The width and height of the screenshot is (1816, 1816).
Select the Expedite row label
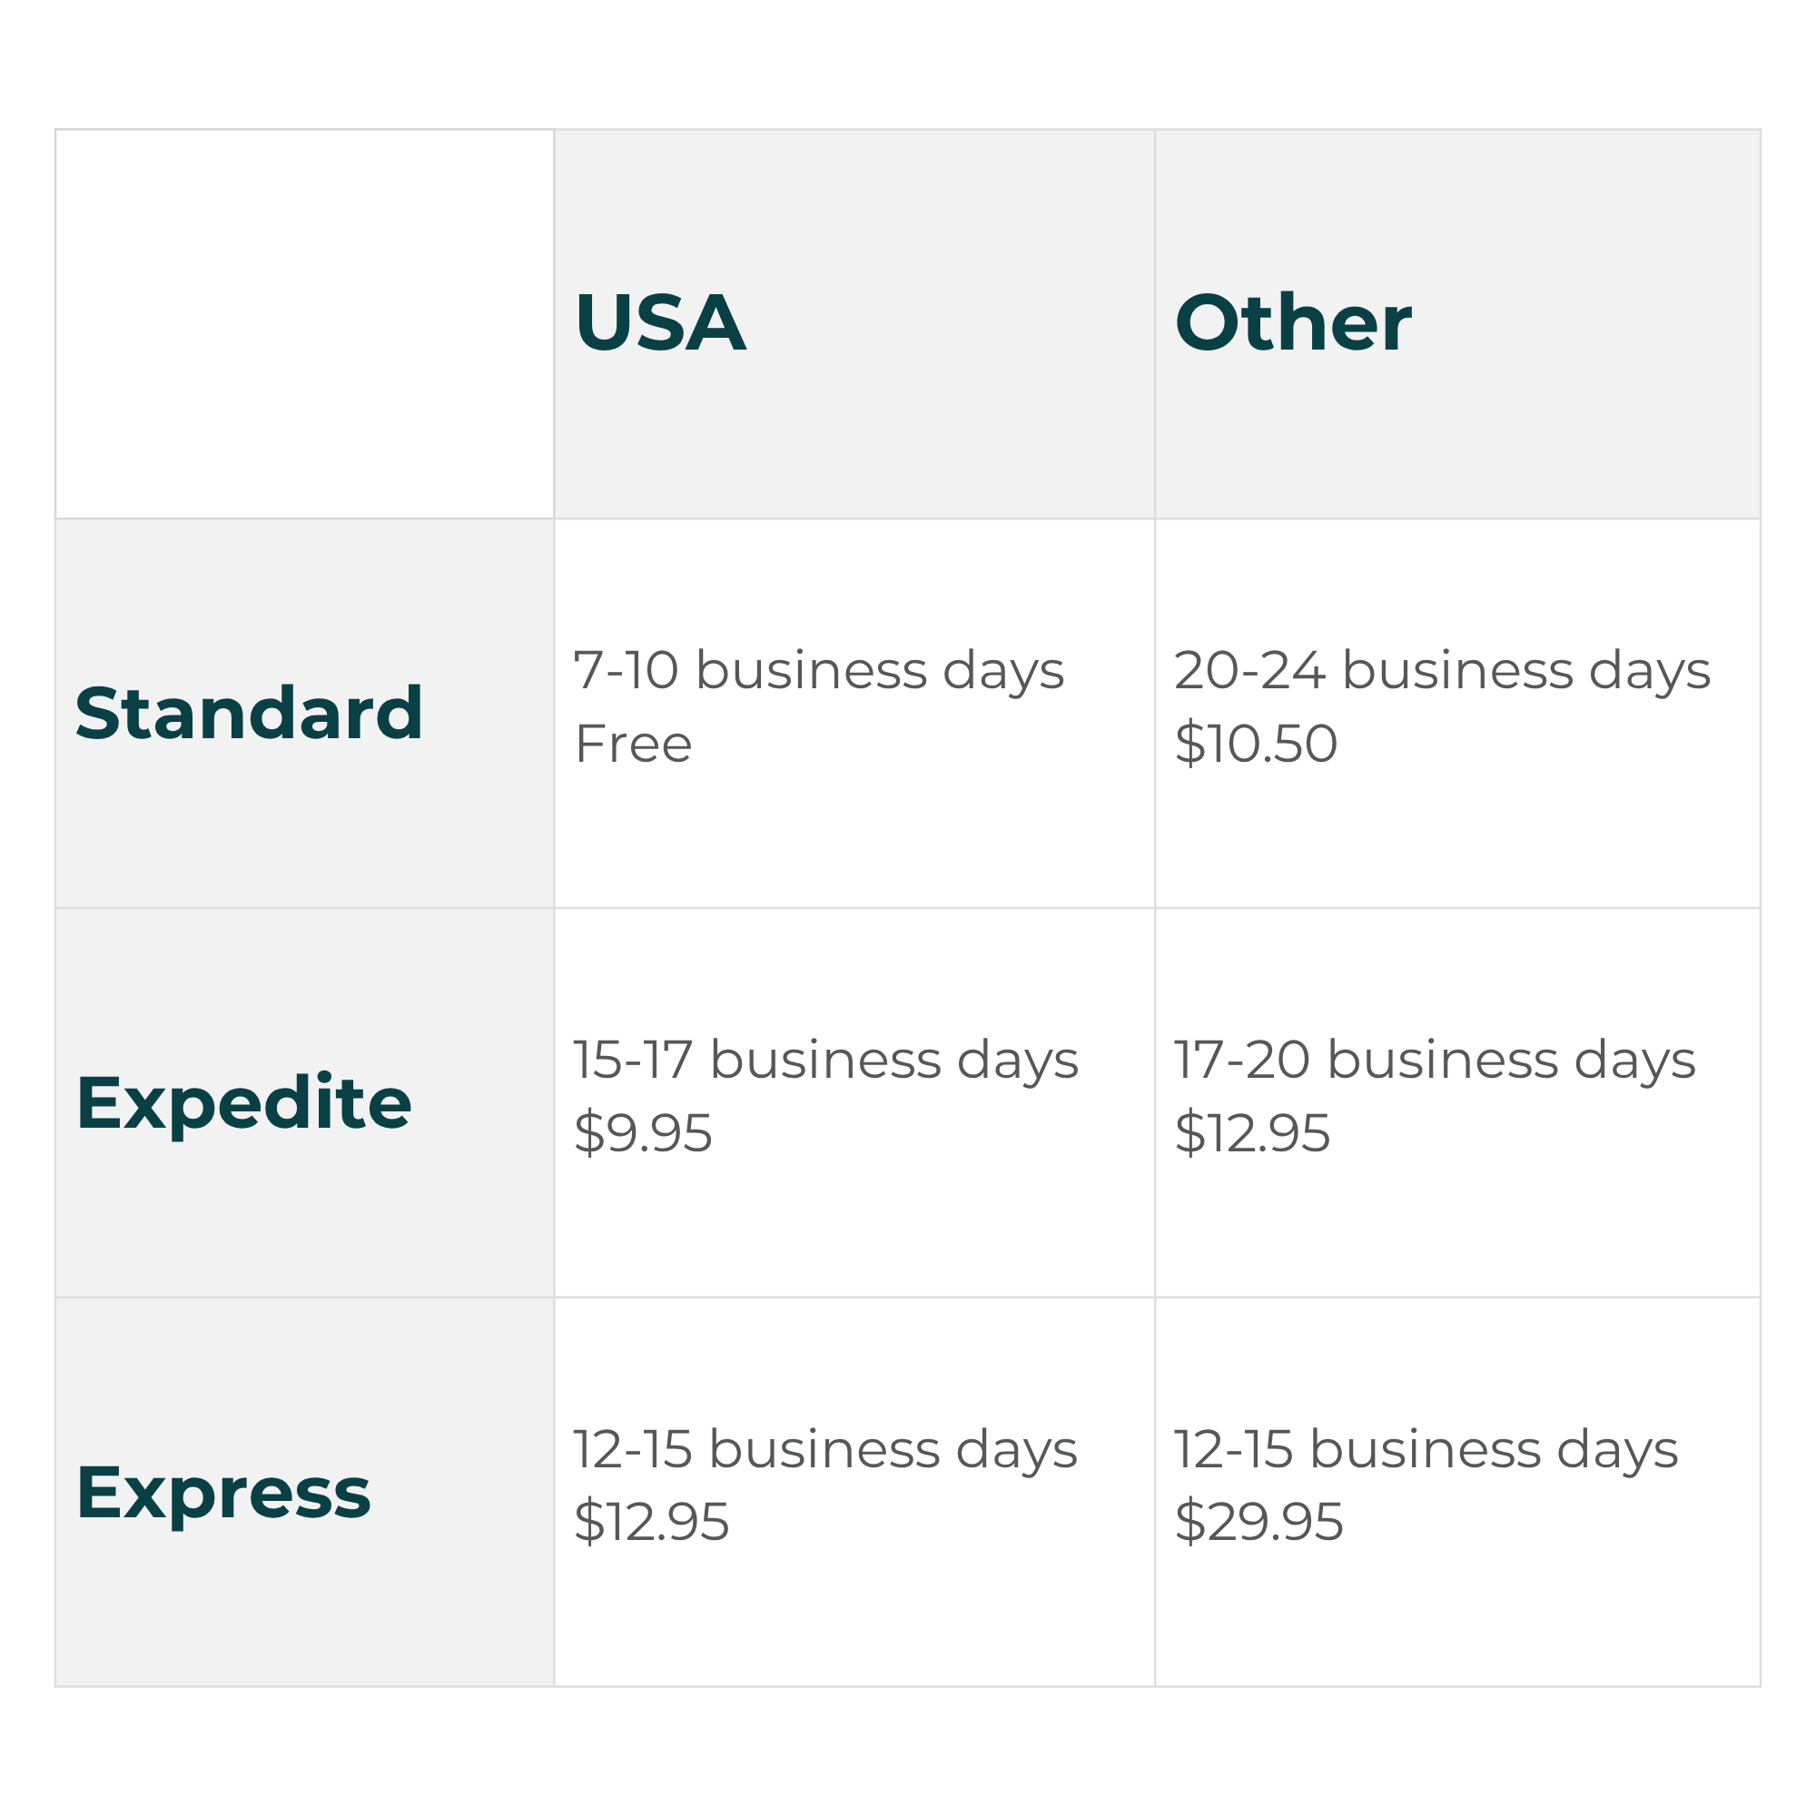coord(243,1101)
